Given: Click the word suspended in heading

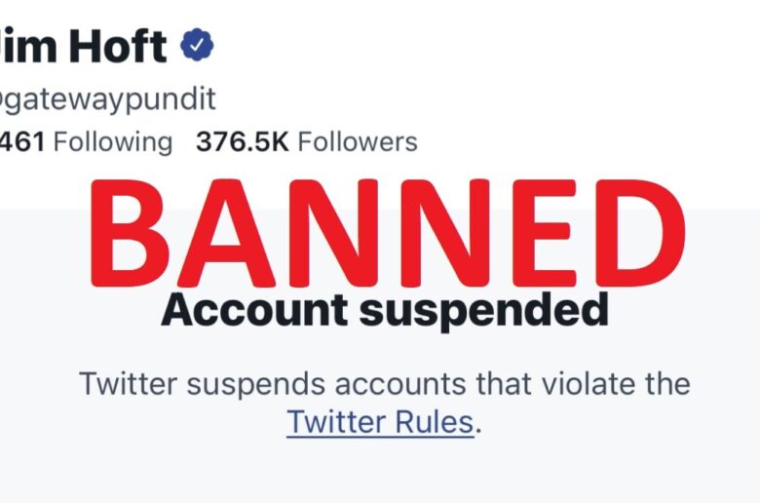Looking at the screenshot, I should 483,311.
